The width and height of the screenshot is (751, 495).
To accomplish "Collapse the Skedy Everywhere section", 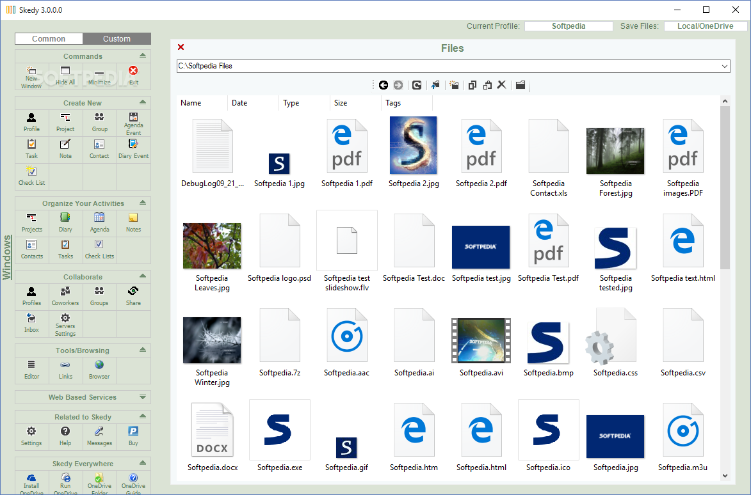I will tap(143, 463).
